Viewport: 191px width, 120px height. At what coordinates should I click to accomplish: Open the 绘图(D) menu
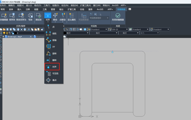[x=56, y=5]
